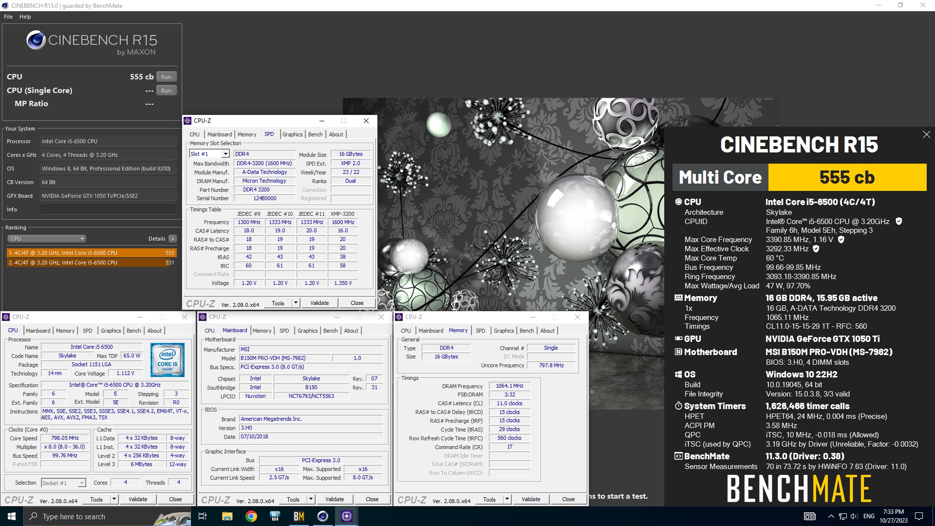The height and width of the screenshot is (526, 935).
Task: Click the CPU Run button in Cinebench
Action: pyautogui.click(x=166, y=77)
